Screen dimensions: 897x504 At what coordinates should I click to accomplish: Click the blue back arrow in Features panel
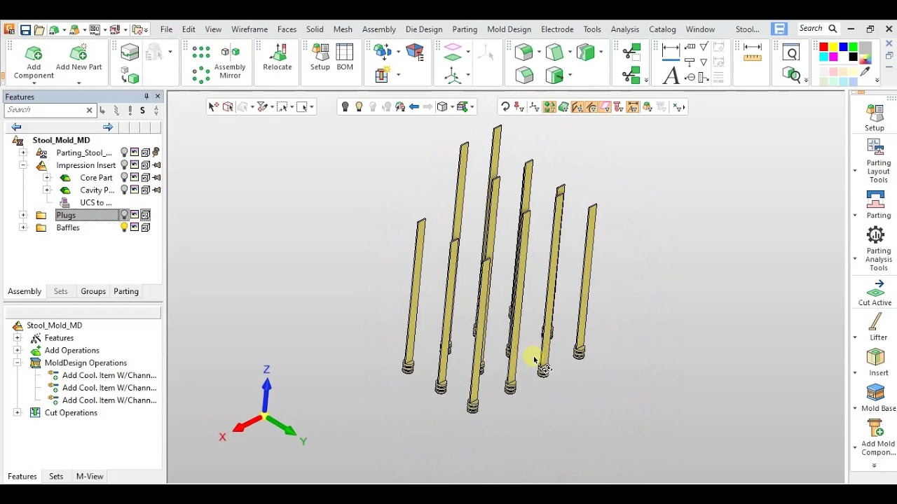pos(16,127)
